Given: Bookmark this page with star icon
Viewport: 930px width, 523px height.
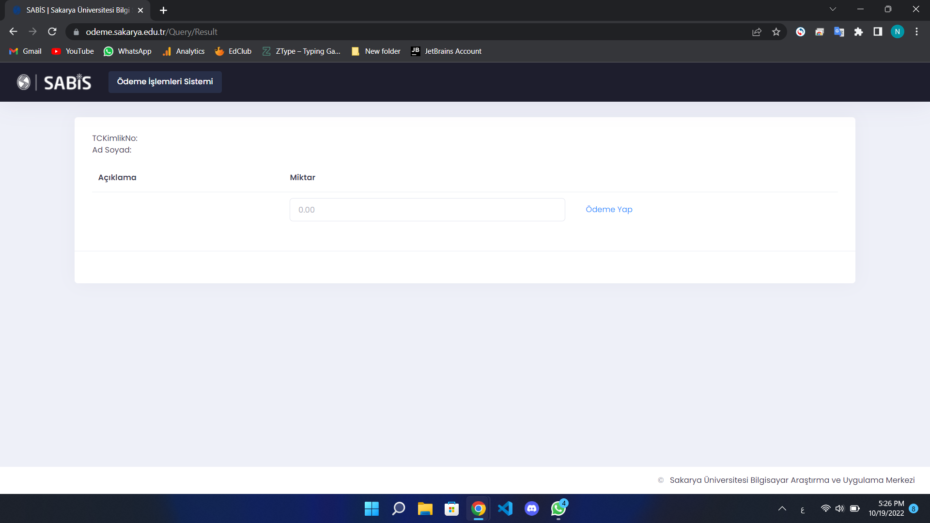Looking at the screenshot, I should (x=776, y=32).
